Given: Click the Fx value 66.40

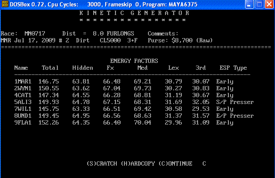Looking at the screenshot, I should pos(112,122).
